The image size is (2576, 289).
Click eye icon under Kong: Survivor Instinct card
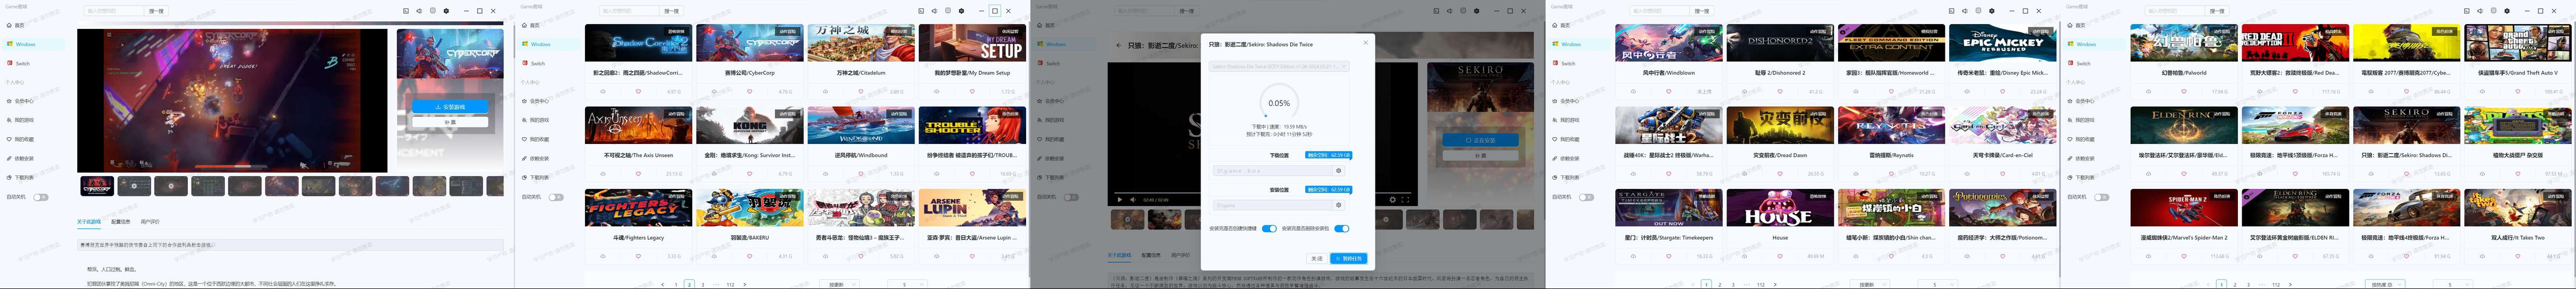click(714, 174)
